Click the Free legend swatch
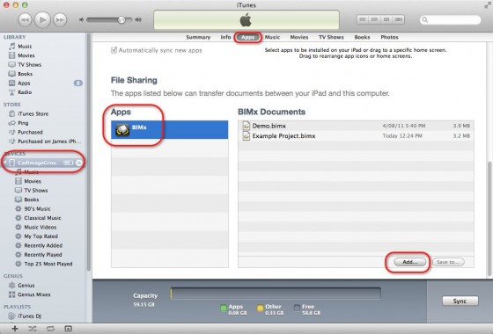Screen dimensions: 493x334 (x=297, y=308)
